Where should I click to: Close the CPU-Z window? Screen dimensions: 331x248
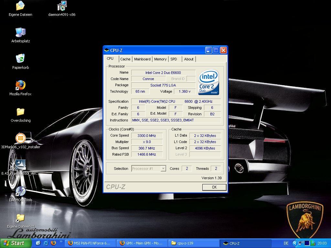click(223, 50)
